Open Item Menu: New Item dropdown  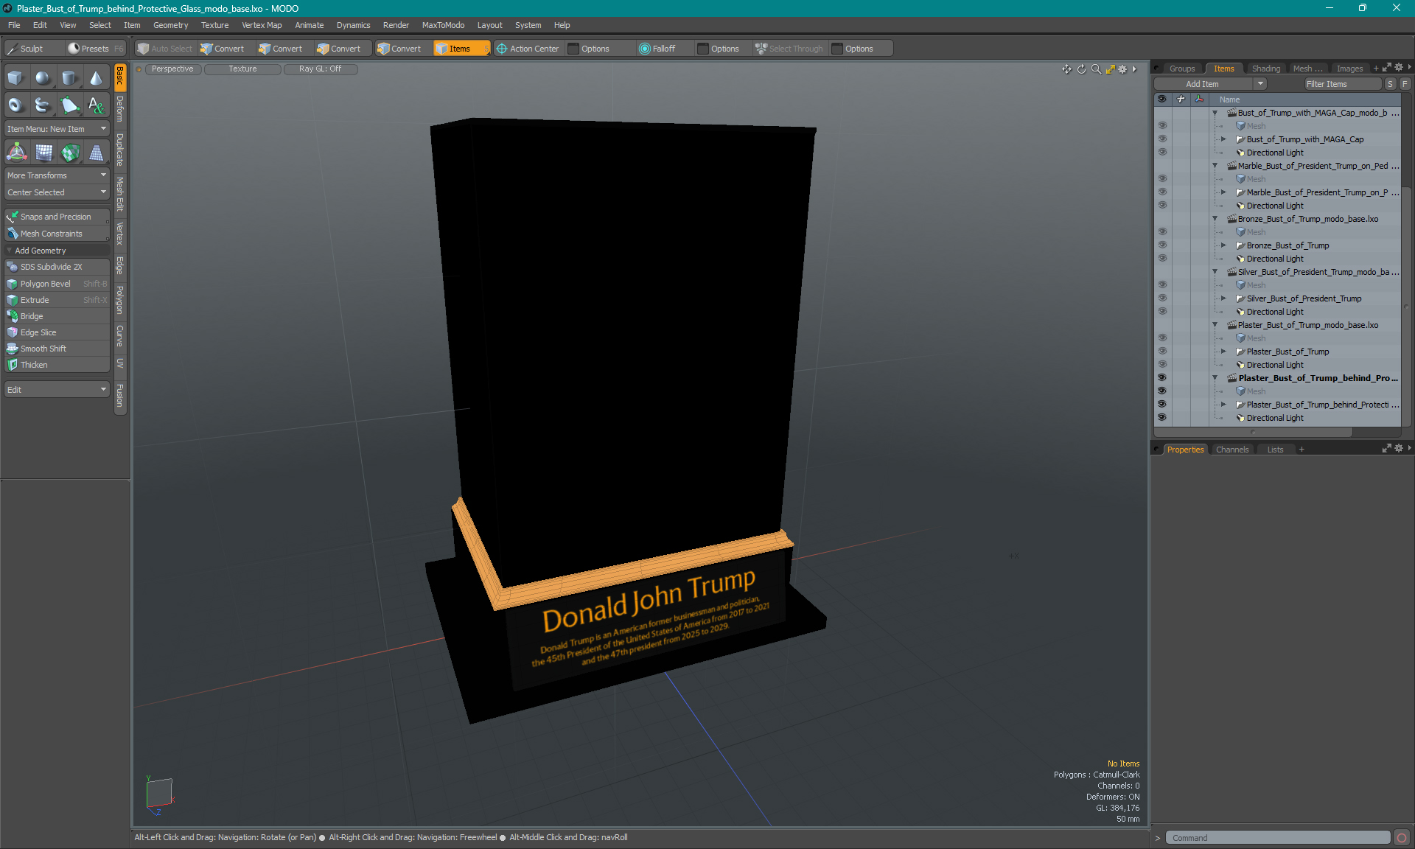pos(57,129)
